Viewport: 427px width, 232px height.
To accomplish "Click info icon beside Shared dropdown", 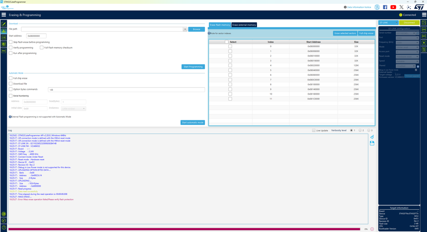I will coord(418,66).
